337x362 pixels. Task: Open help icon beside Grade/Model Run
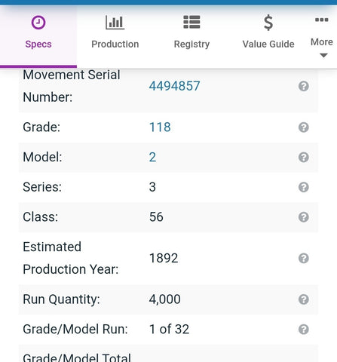(x=304, y=330)
